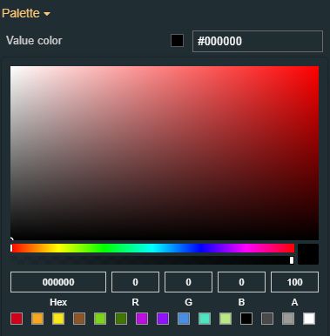Select the black preset swatch
This screenshot has height=336, width=330.
click(246, 319)
